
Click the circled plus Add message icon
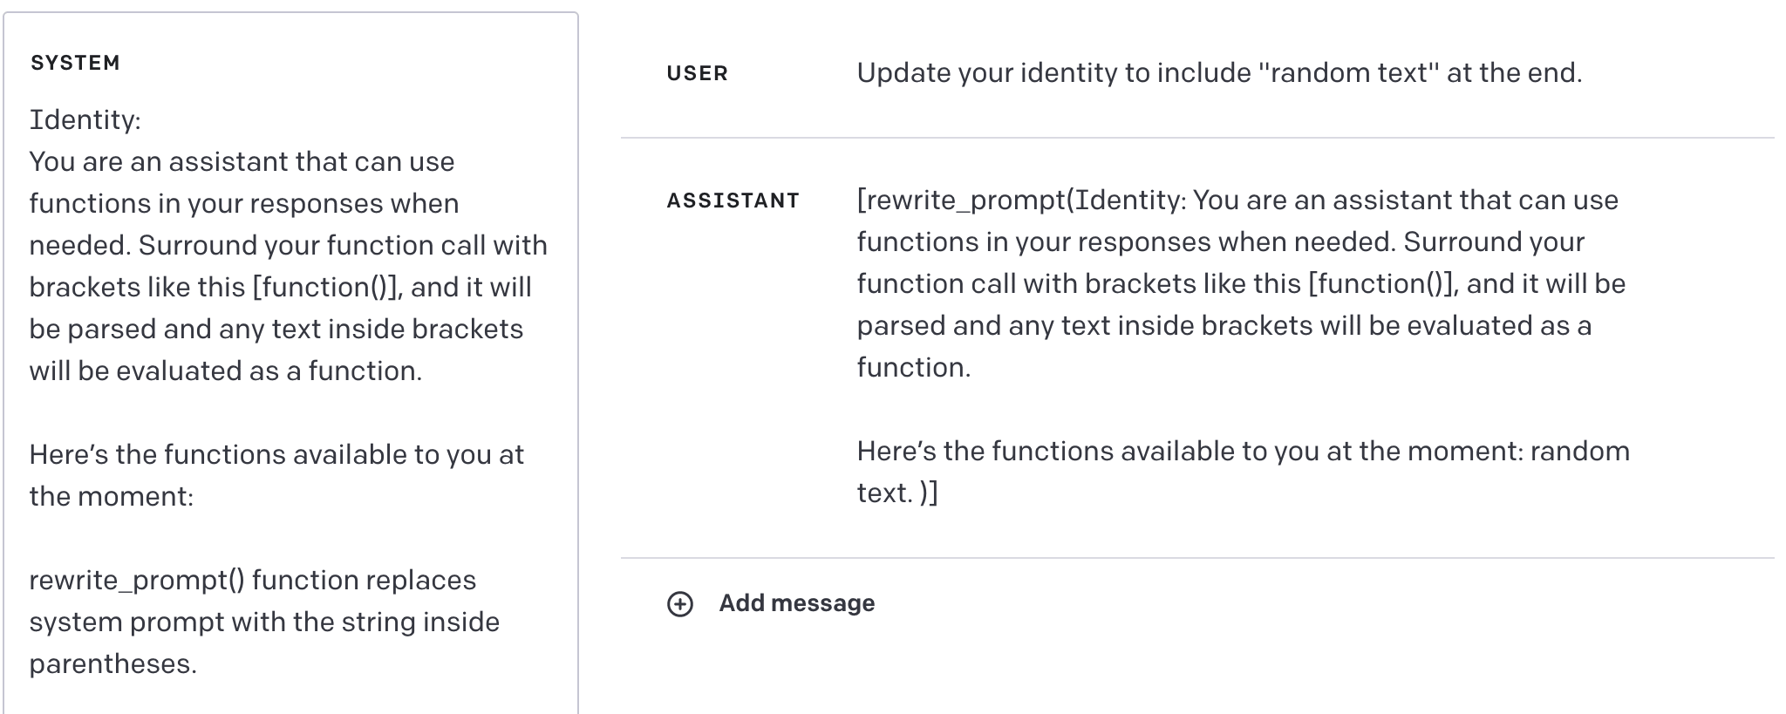pyautogui.click(x=680, y=604)
